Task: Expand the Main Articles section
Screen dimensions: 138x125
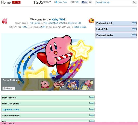Action: point(92,97)
